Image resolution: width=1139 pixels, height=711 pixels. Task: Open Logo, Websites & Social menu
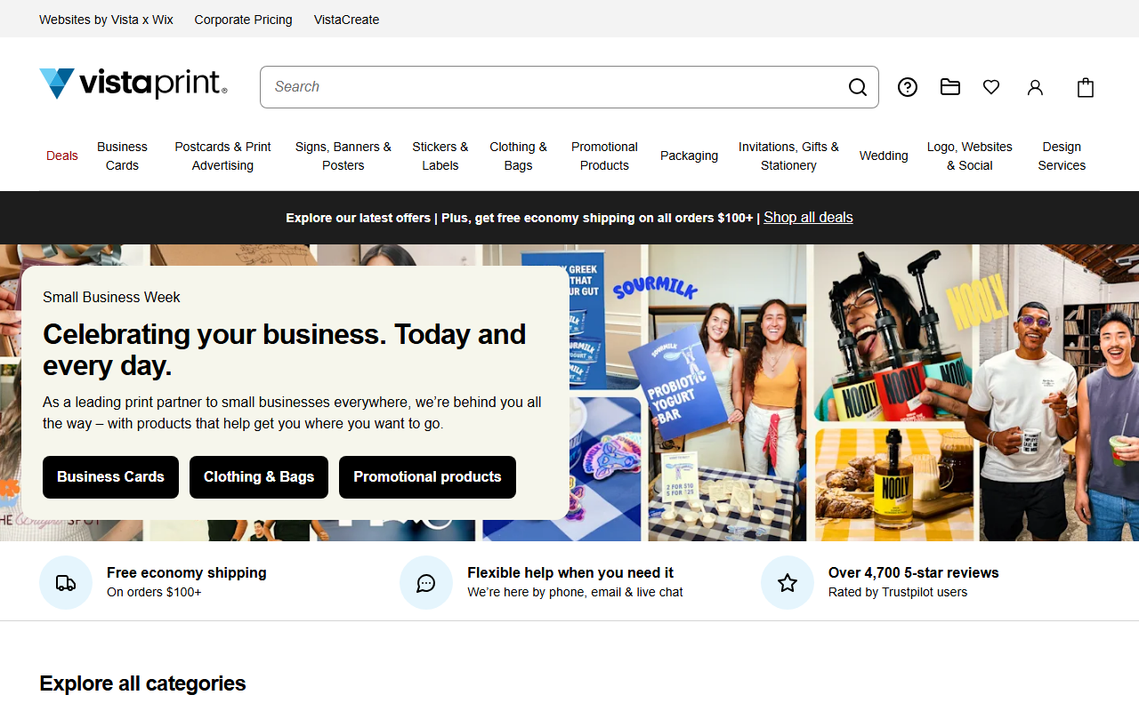point(969,156)
